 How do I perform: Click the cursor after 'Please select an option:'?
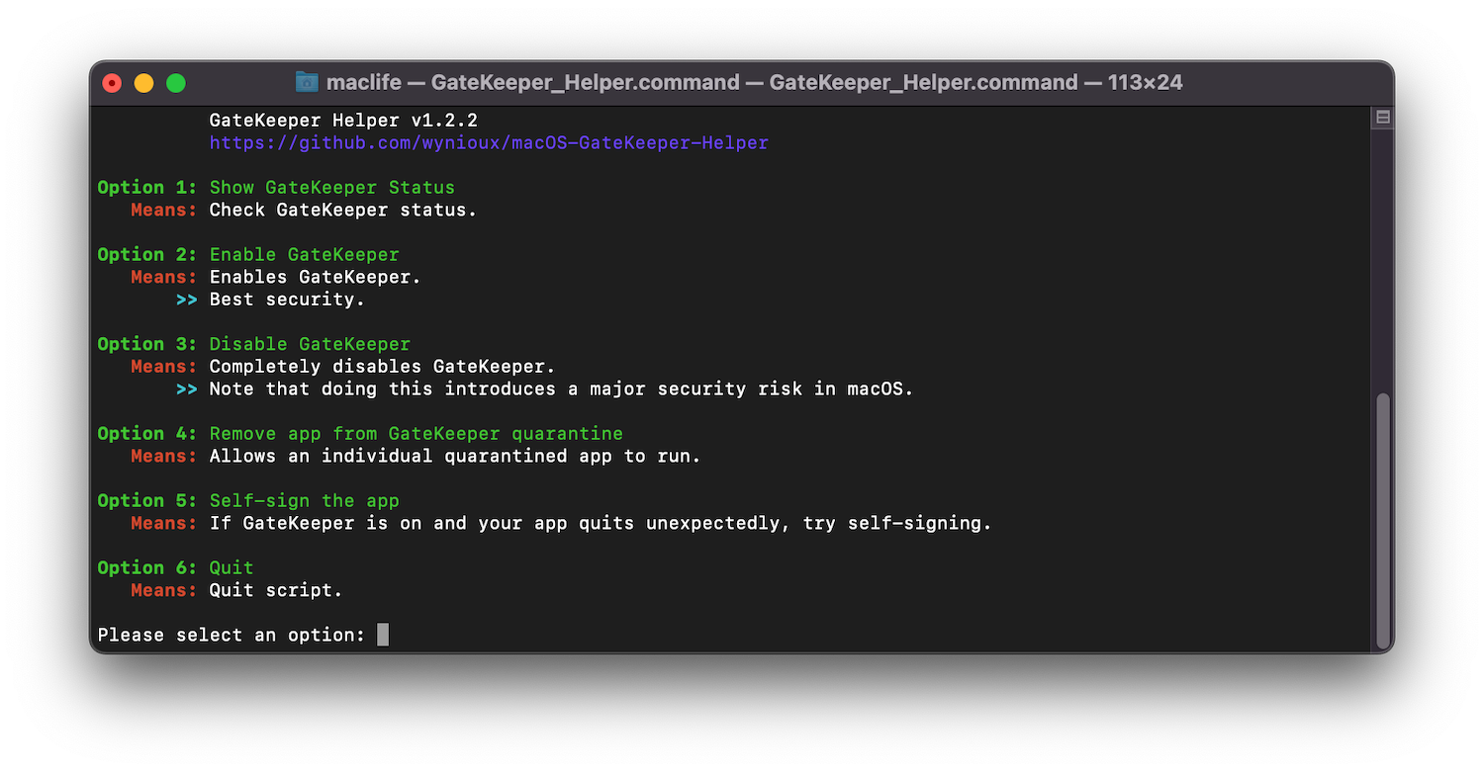coord(383,635)
